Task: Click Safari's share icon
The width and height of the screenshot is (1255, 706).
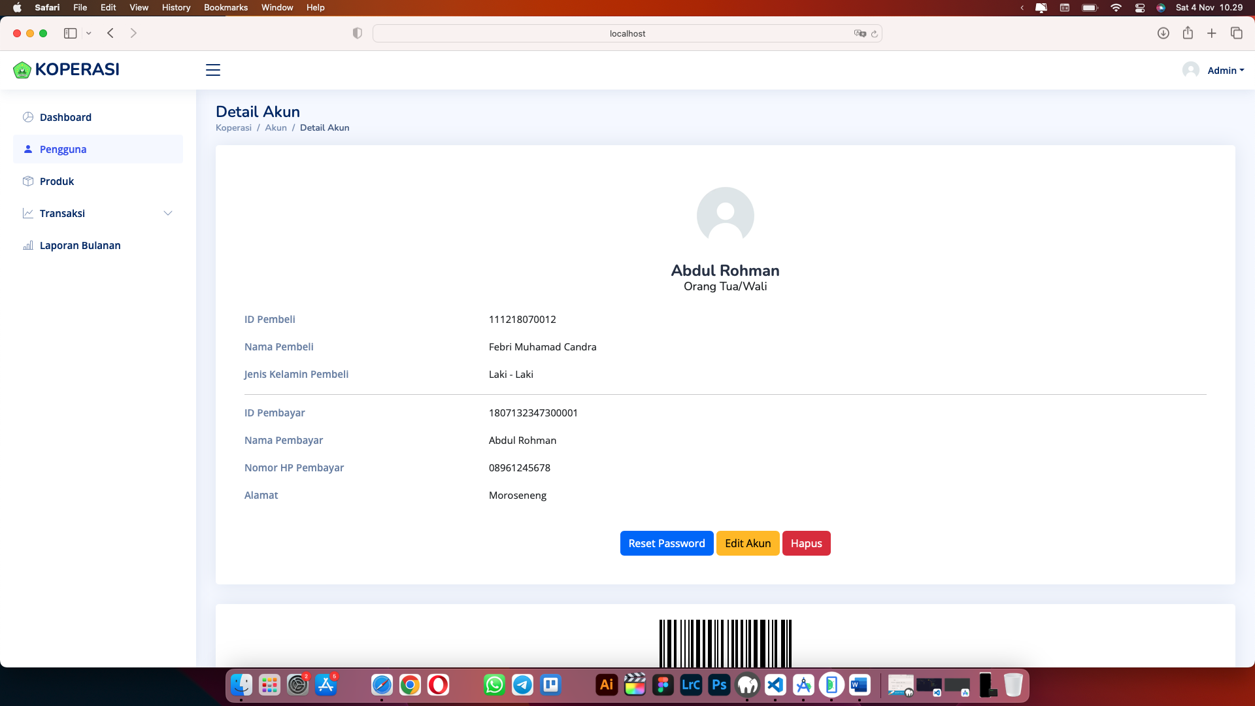Action: [1188, 33]
